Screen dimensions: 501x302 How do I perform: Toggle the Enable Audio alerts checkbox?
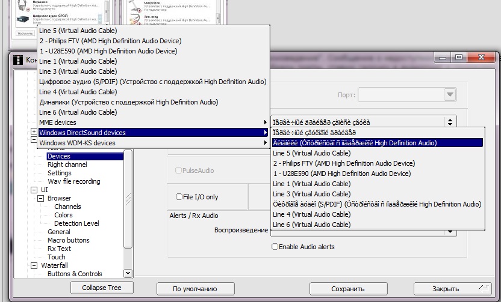pos(275,247)
